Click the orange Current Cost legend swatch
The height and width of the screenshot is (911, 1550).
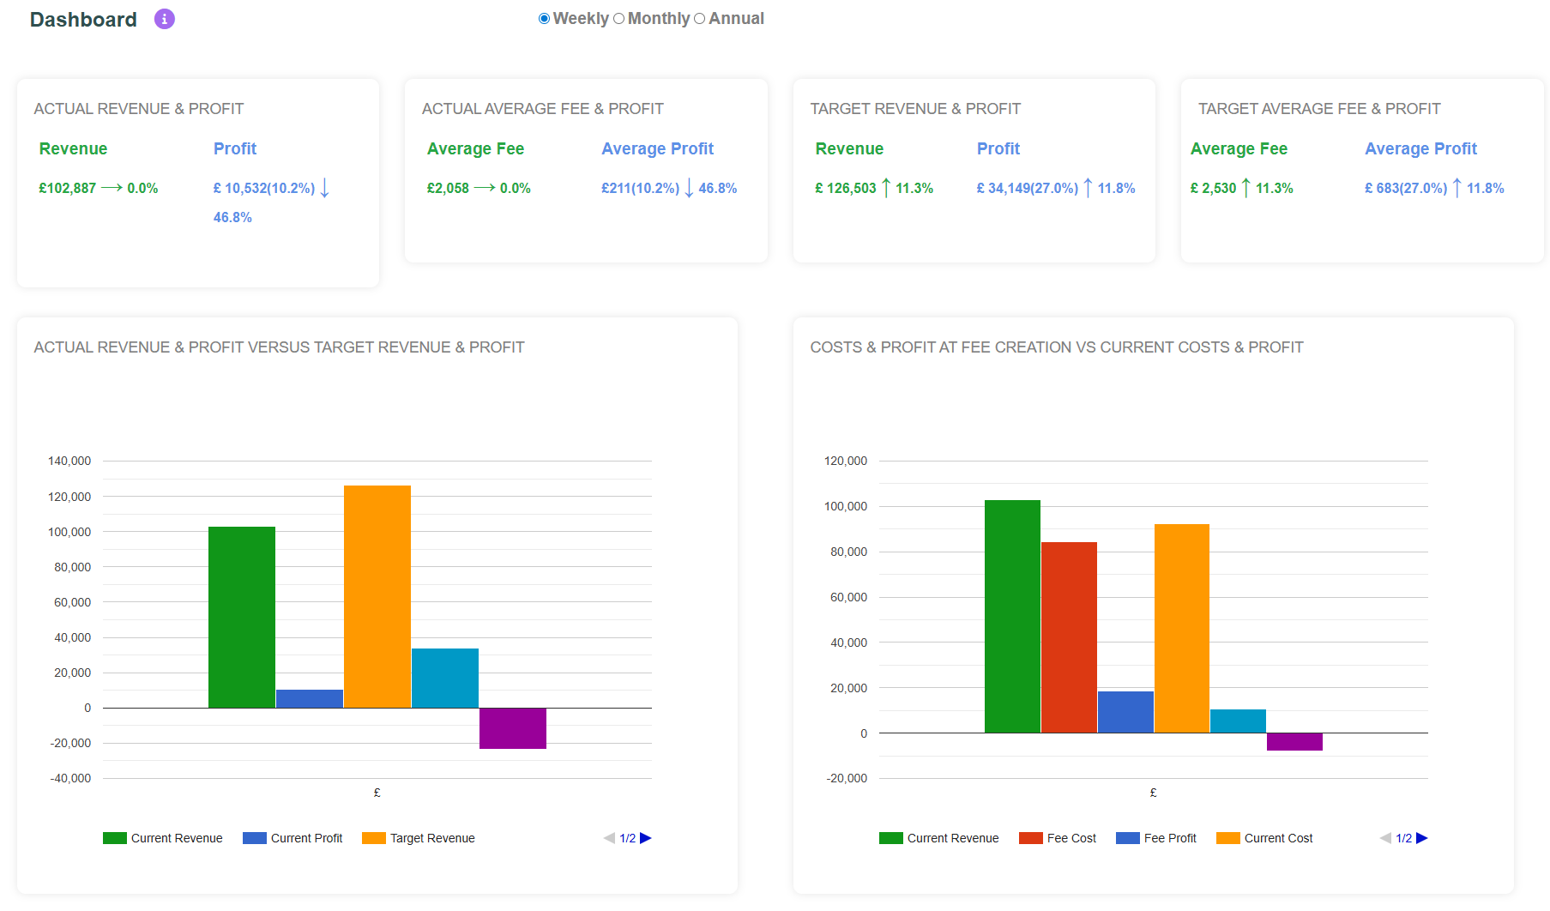point(1227,838)
